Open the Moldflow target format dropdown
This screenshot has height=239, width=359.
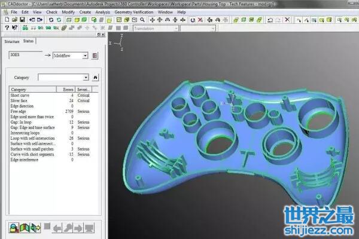[x=85, y=56]
